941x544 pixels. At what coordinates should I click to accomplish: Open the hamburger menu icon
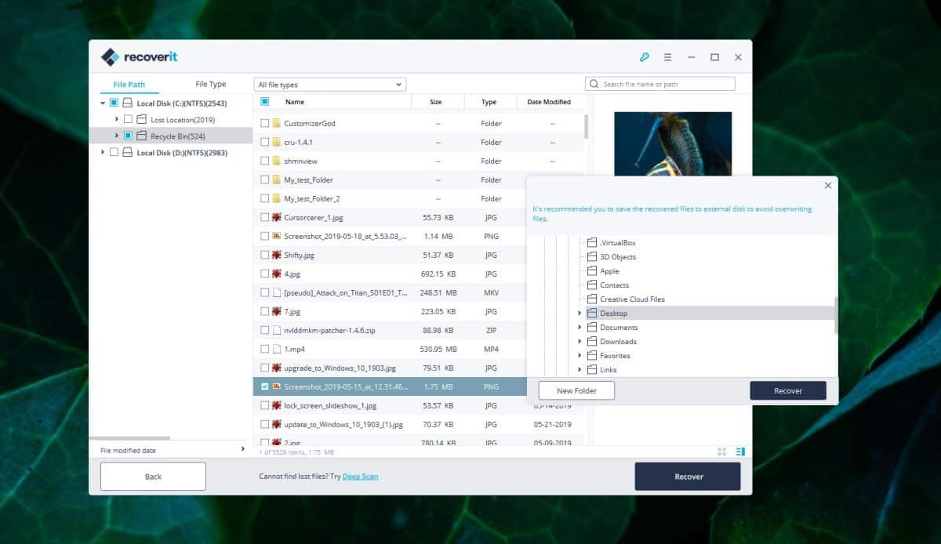click(667, 56)
